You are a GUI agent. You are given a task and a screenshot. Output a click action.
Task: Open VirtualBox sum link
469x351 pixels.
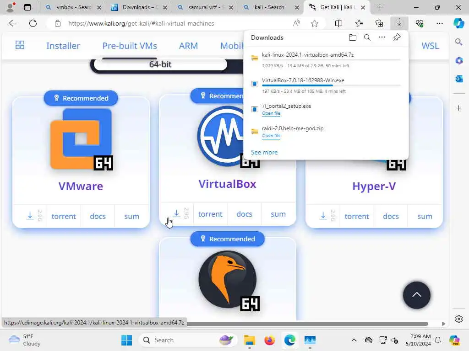tap(278, 214)
